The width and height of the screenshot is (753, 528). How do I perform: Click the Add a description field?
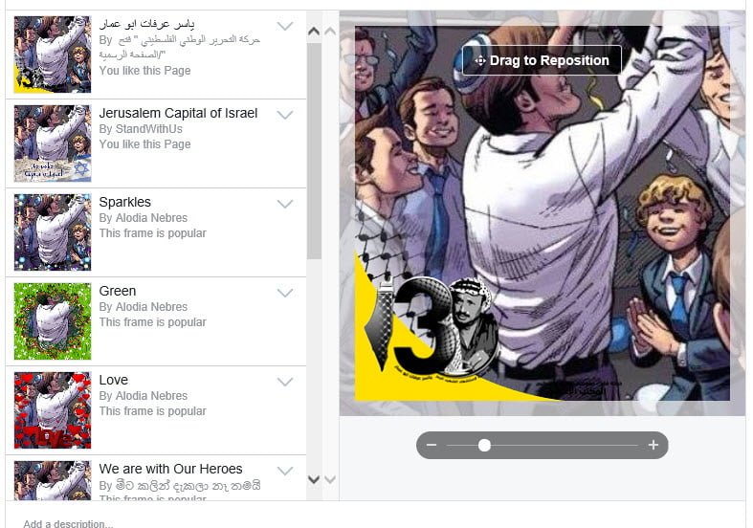click(x=375, y=520)
